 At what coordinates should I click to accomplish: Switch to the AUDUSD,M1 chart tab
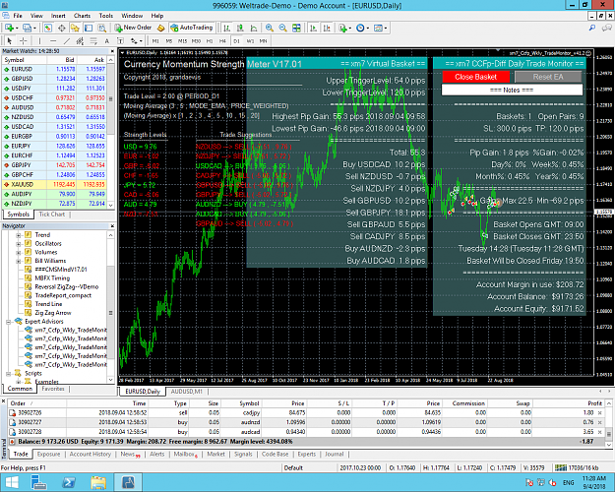pyautogui.click(x=186, y=392)
